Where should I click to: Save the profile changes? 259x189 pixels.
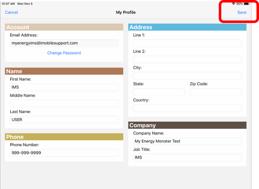[242, 13]
